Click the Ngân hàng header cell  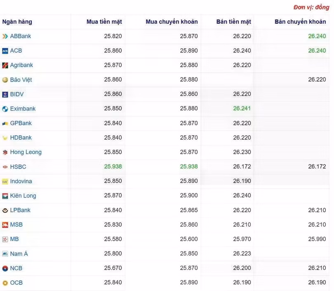(16, 21)
